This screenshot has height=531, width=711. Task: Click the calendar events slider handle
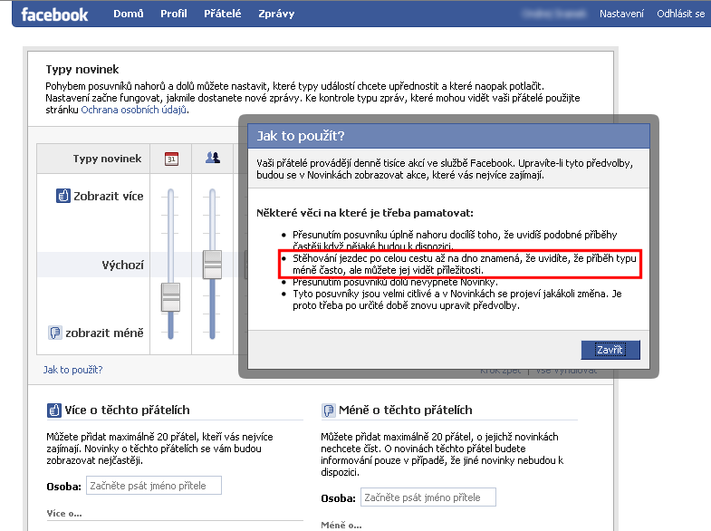171,296
